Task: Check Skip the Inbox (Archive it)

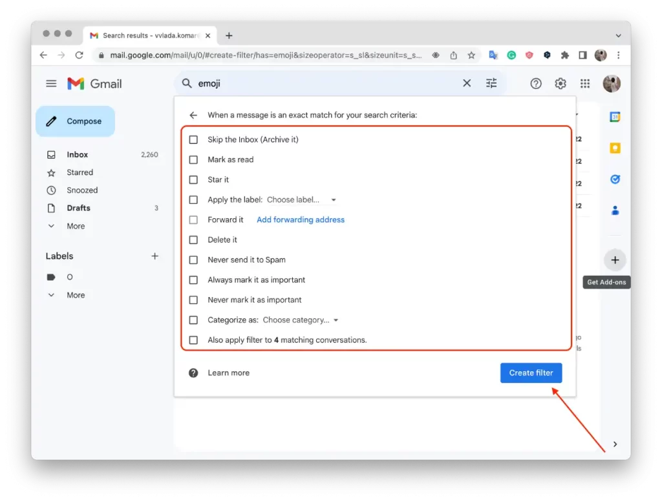Action: (x=193, y=139)
